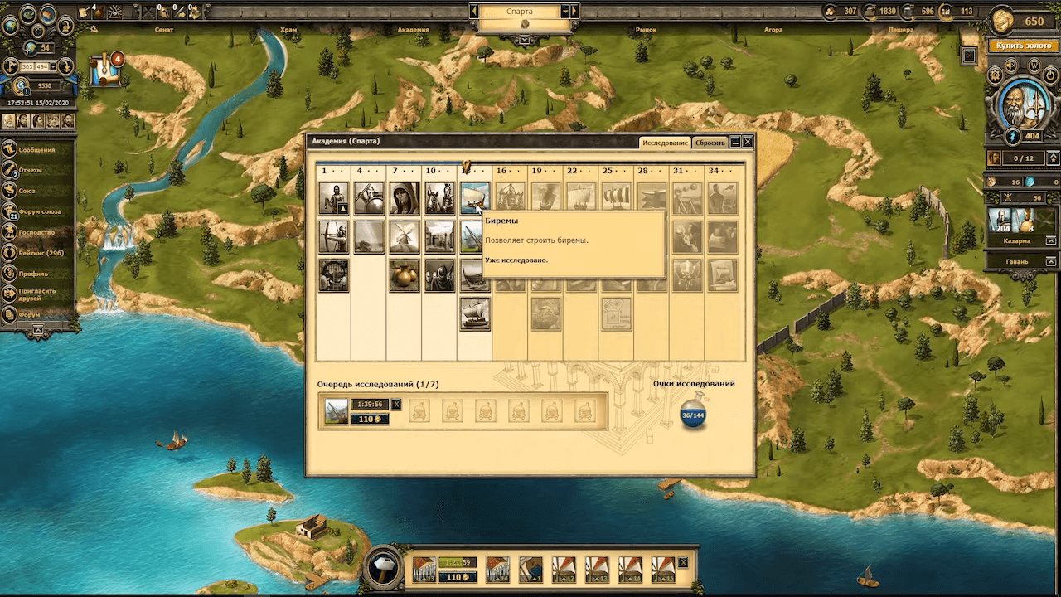This screenshot has height=597, width=1061.
Task: Select the Archer research icon
Action: coord(333,237)
